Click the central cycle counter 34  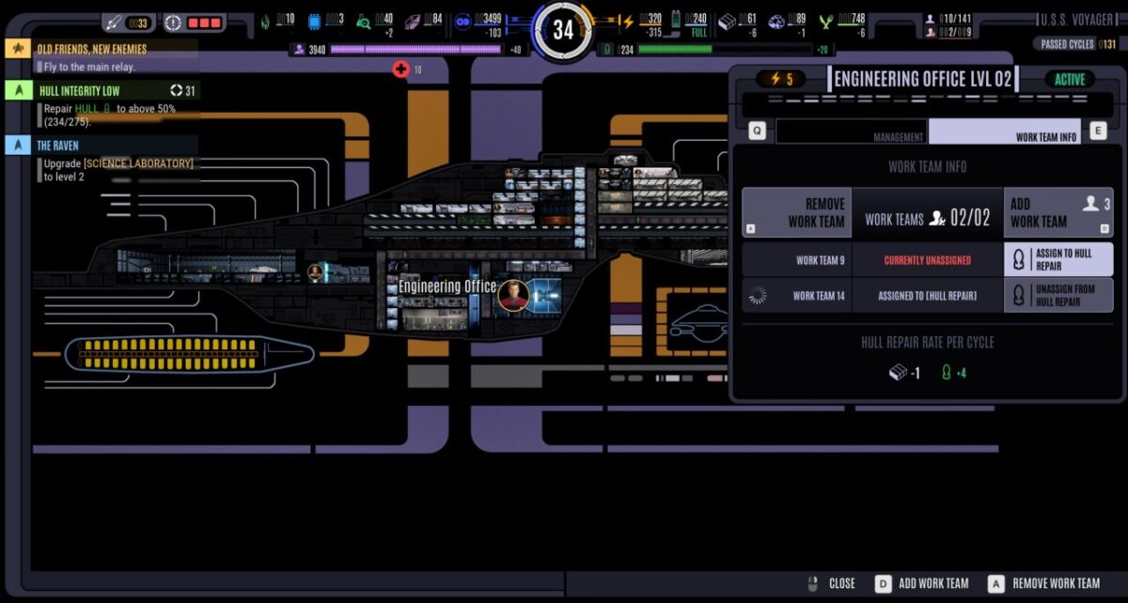pos(562,30)
